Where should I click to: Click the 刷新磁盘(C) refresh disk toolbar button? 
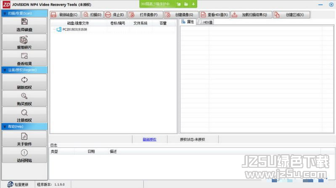[x=65, y=15]
